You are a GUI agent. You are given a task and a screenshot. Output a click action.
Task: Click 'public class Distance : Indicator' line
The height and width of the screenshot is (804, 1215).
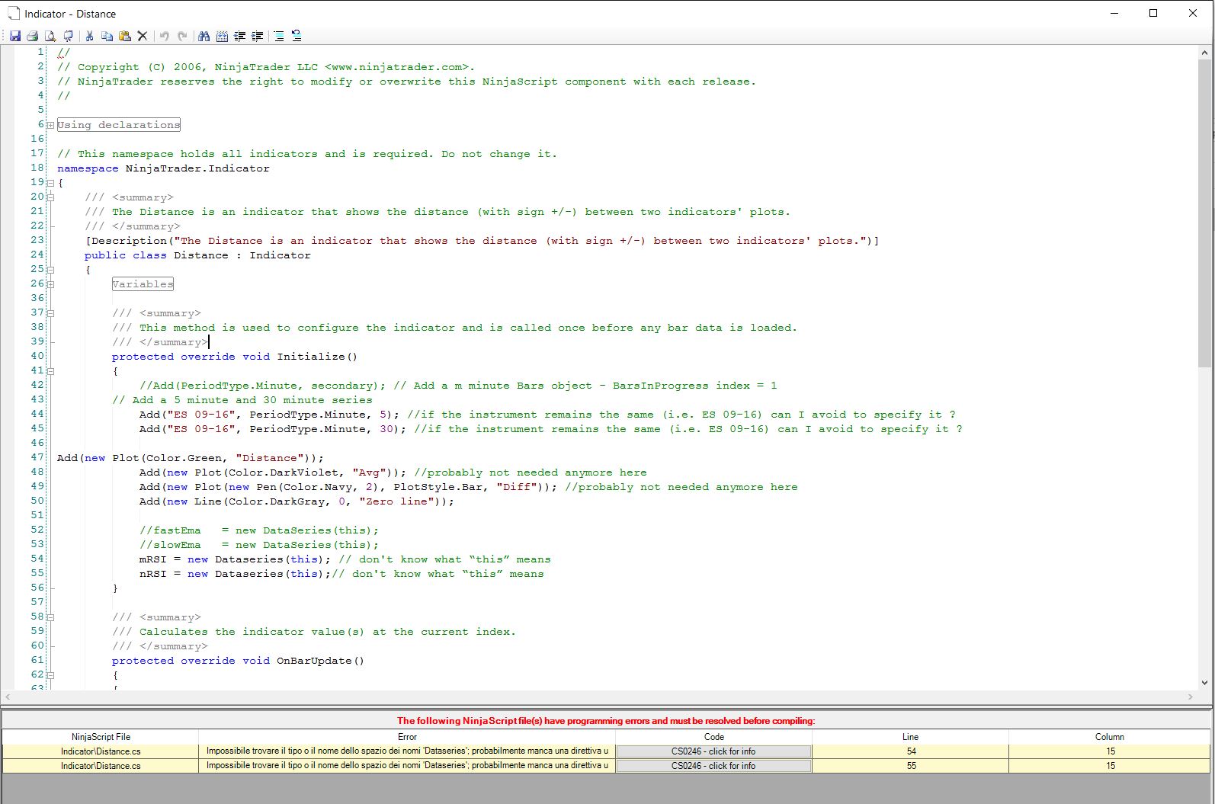coord(197,255)
